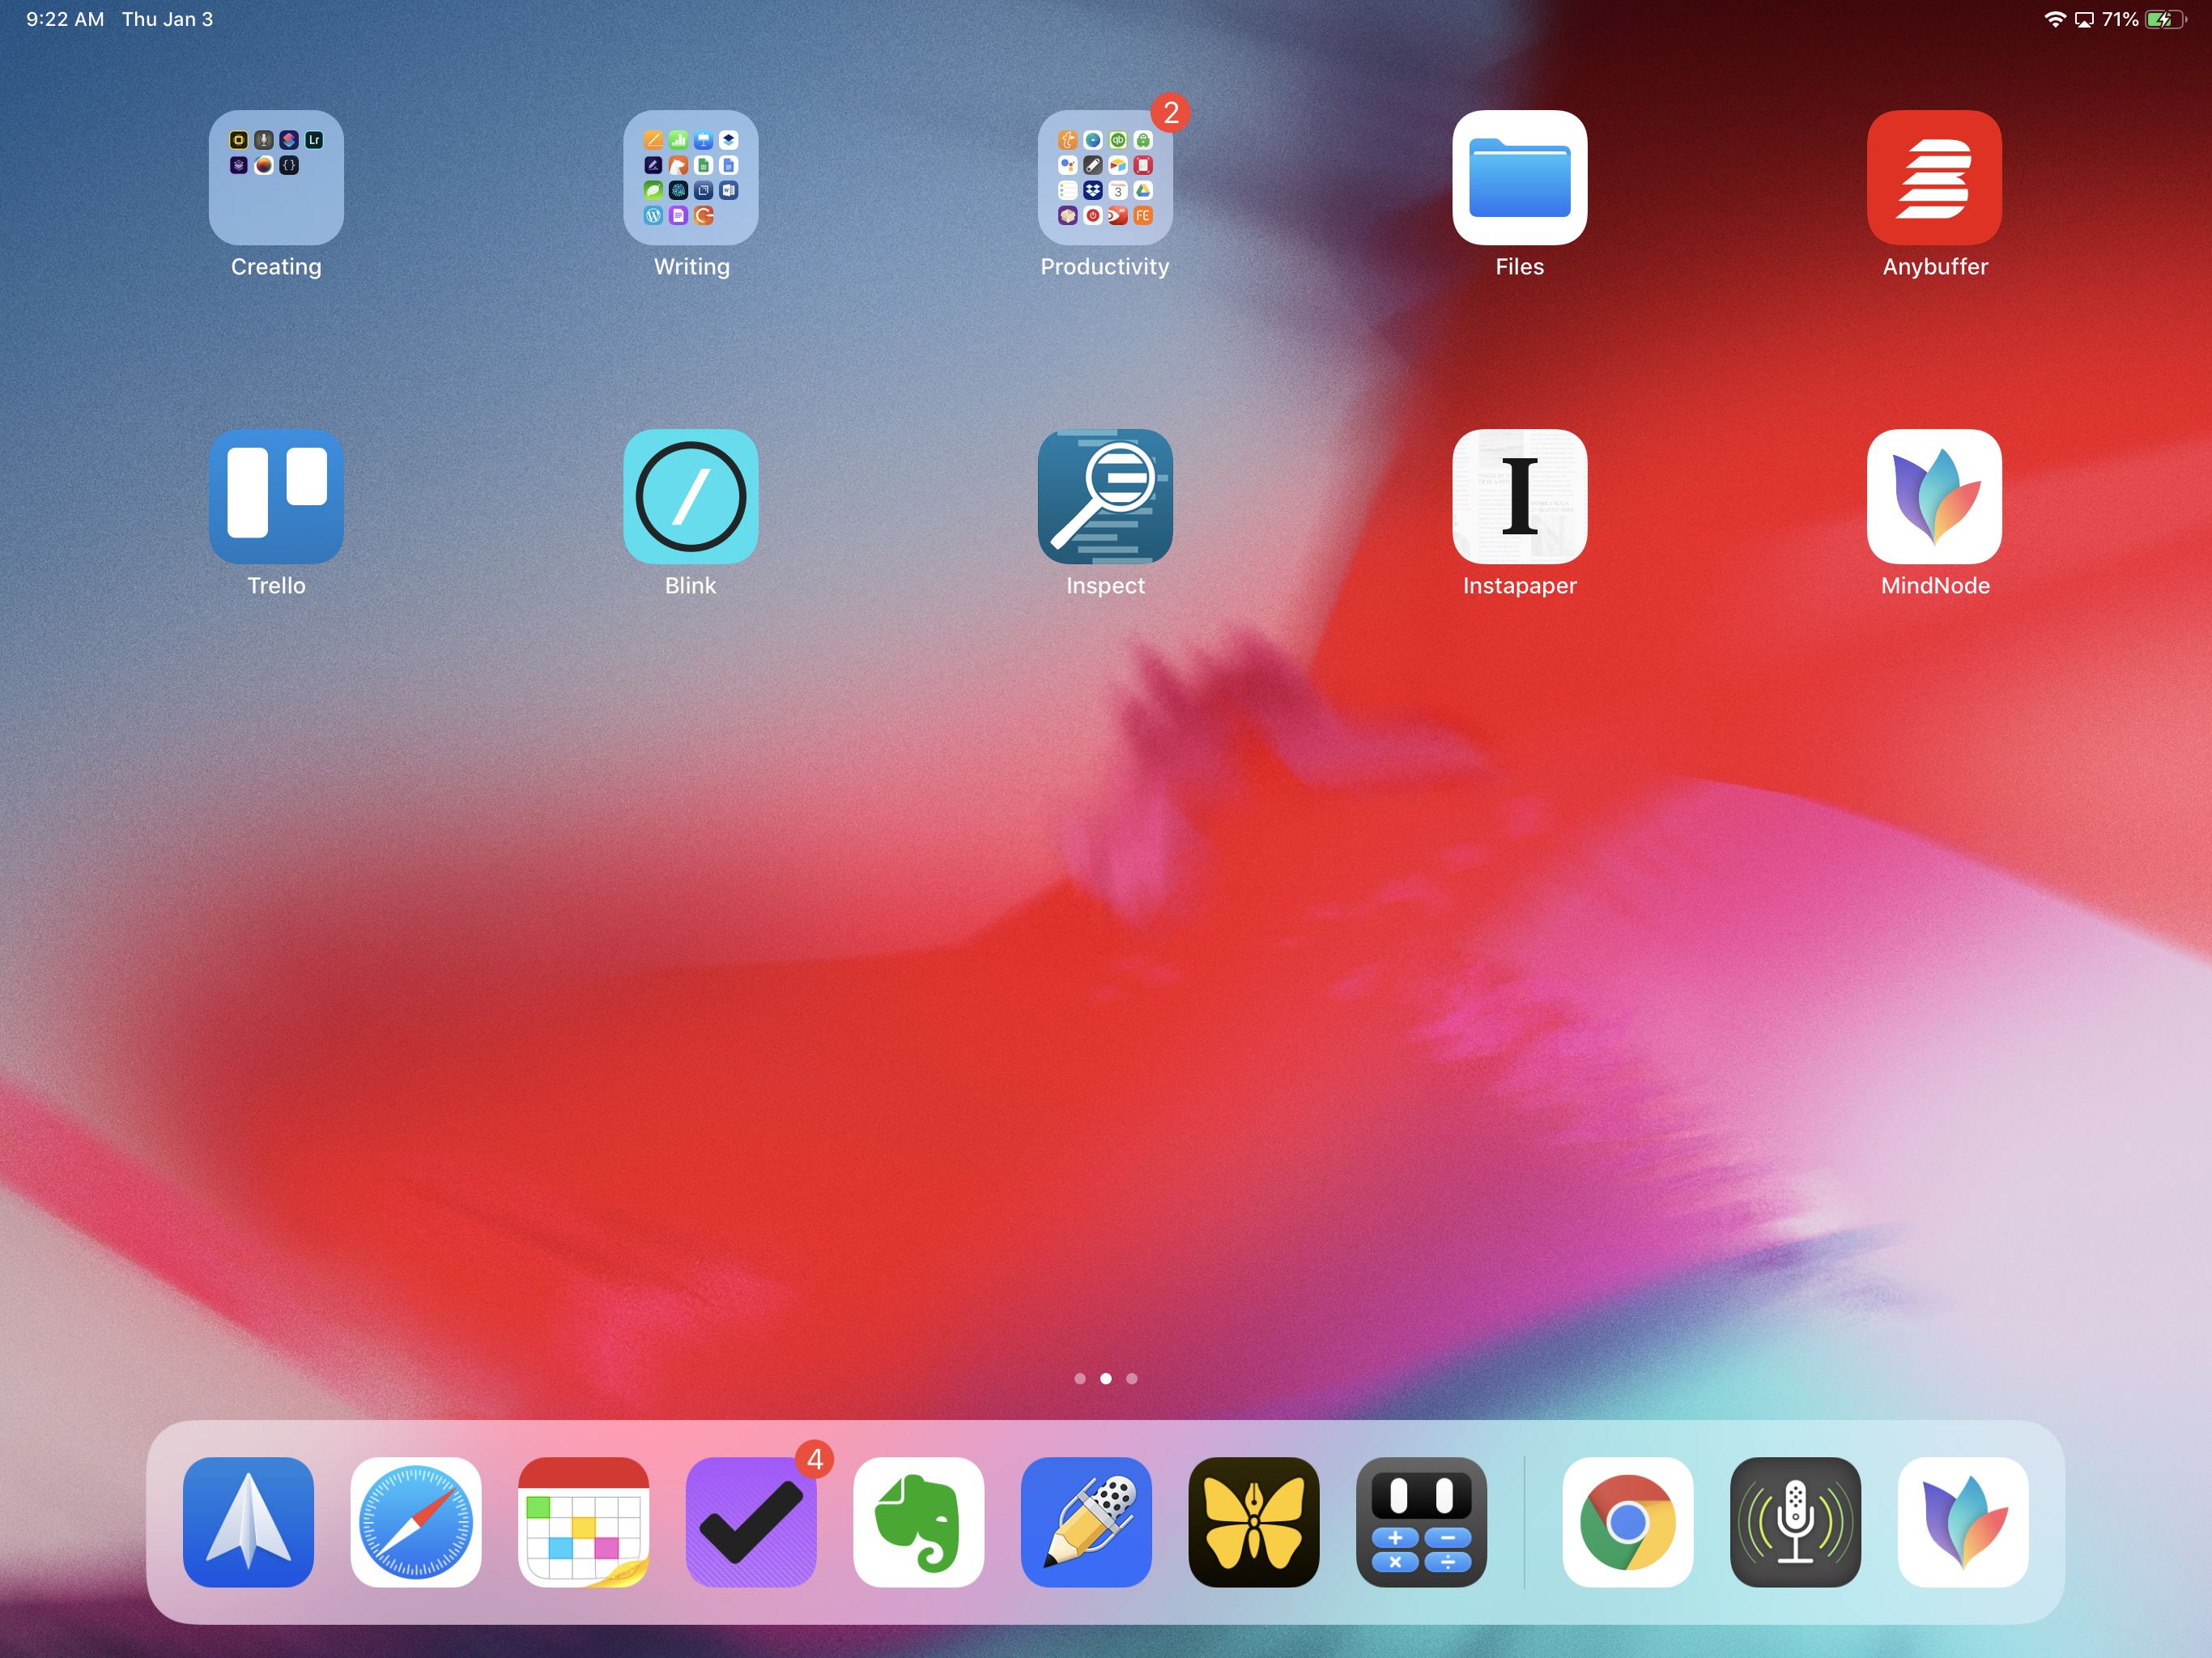Tap the Thu Jan 3 date text
Screen dimensions: 2212x1658
click(167, 19)
